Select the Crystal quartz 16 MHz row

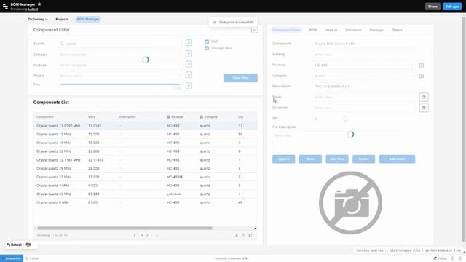146,143
